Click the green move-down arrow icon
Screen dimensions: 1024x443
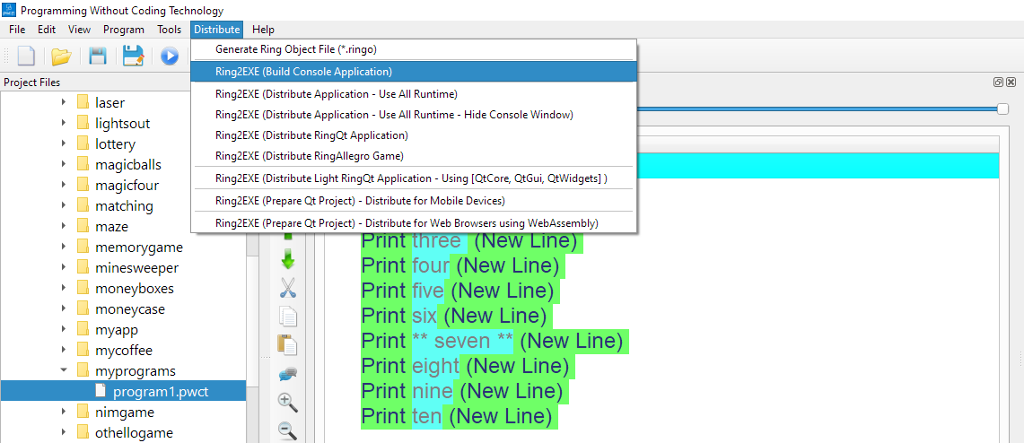pos(288,260)
